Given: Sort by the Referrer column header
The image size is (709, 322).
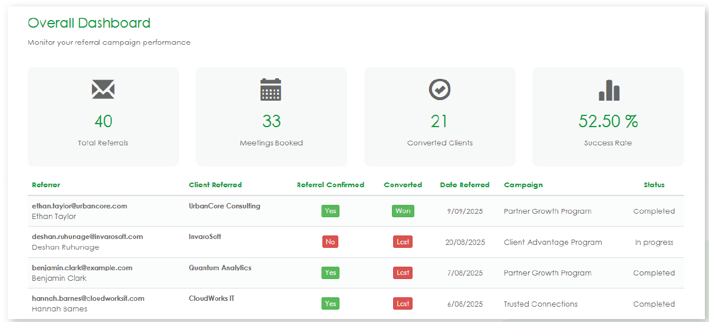Looking at the screenshot, I should pos(46,185).
